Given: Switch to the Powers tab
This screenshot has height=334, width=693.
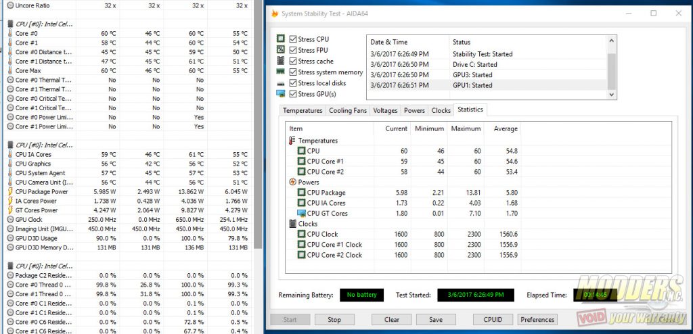Looking at the screenshot, I should [x=414, y=110].
